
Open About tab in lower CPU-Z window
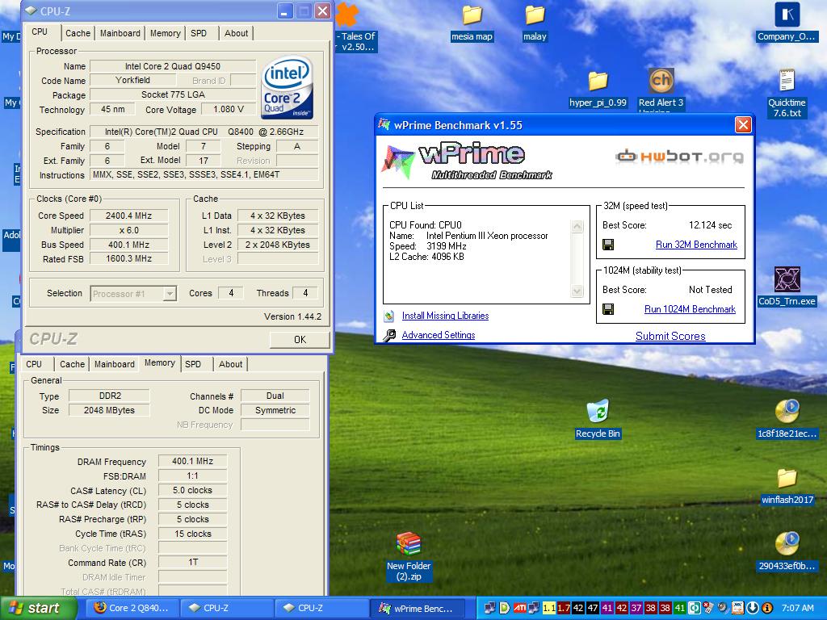pos(230,364)
